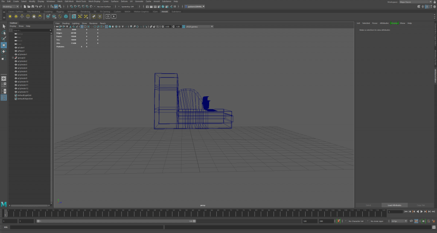This screenshot has width=437, height=233.
Task: Select the Move tool in the toolbox
Action: pyautogui.click(x=4, y=45)
